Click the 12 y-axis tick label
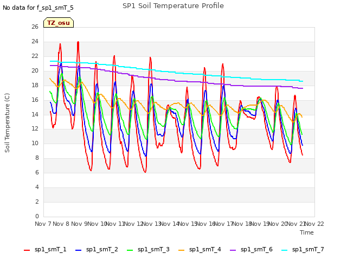347x260 pixels. [35, 129]
